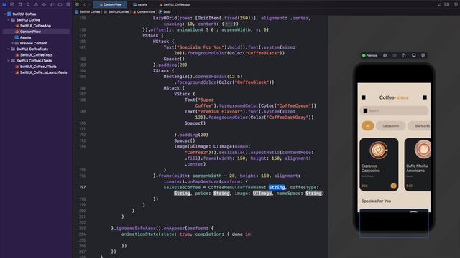Open the Test navigator diamond icon
The width and height of the screenshot is (460, 258).
click(44, 5)
